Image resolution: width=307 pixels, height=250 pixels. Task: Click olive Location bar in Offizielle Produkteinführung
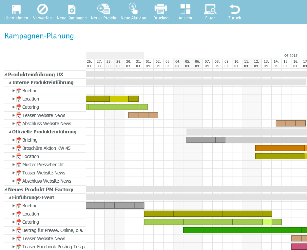(281, 156)
